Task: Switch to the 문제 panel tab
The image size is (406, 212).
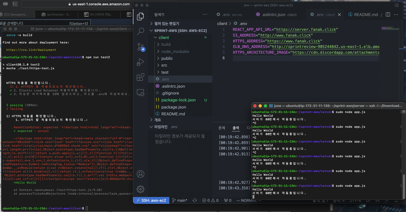Action: 222,128
